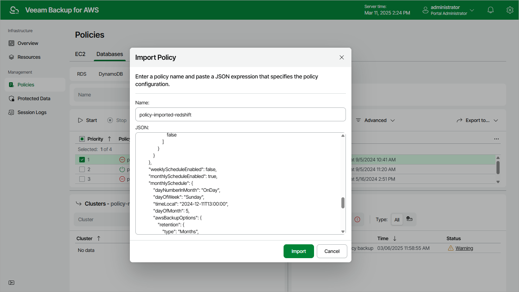Switch to the EC2 tab
The height and width of the screenshot is (292, 519).
[80, 54]
